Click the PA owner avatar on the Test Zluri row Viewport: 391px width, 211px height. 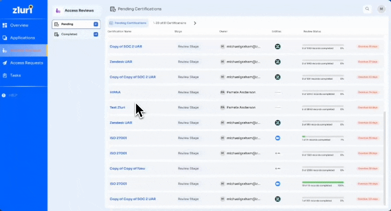coord(222,108)
